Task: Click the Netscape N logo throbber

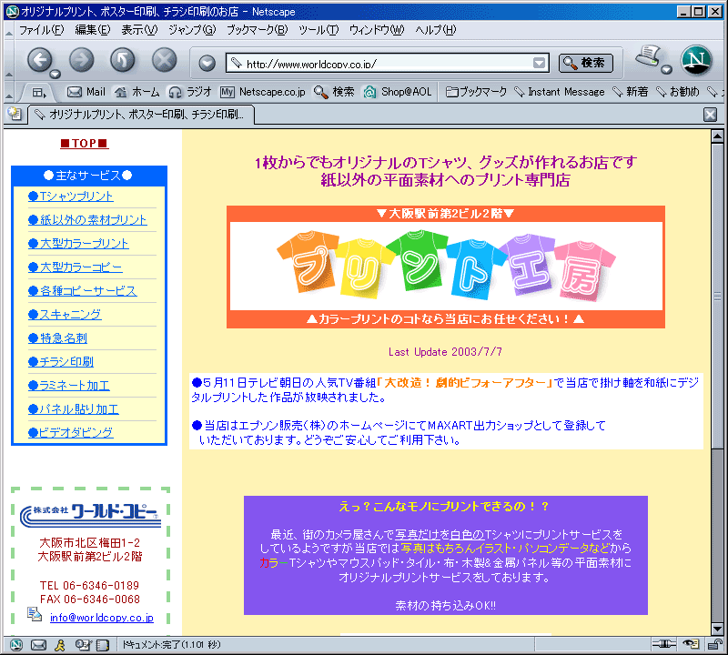Action: pyautogui.click(x=696, y=60)
